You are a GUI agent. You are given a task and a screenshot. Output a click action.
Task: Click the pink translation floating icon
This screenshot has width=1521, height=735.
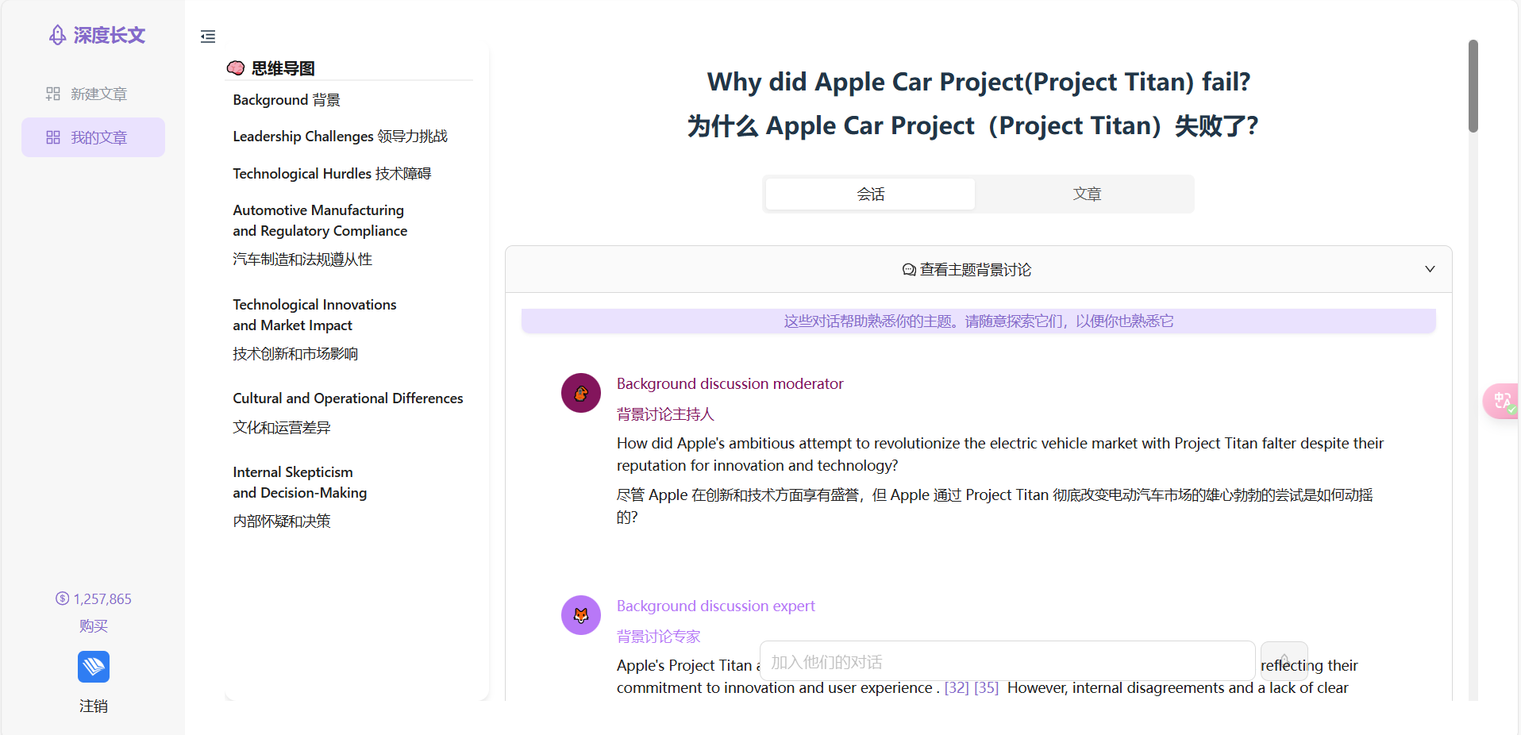[1501, 401]
